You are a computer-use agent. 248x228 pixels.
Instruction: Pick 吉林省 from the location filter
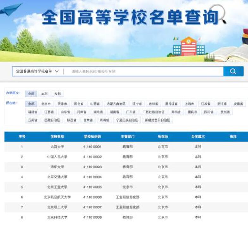tap(153, 104)
